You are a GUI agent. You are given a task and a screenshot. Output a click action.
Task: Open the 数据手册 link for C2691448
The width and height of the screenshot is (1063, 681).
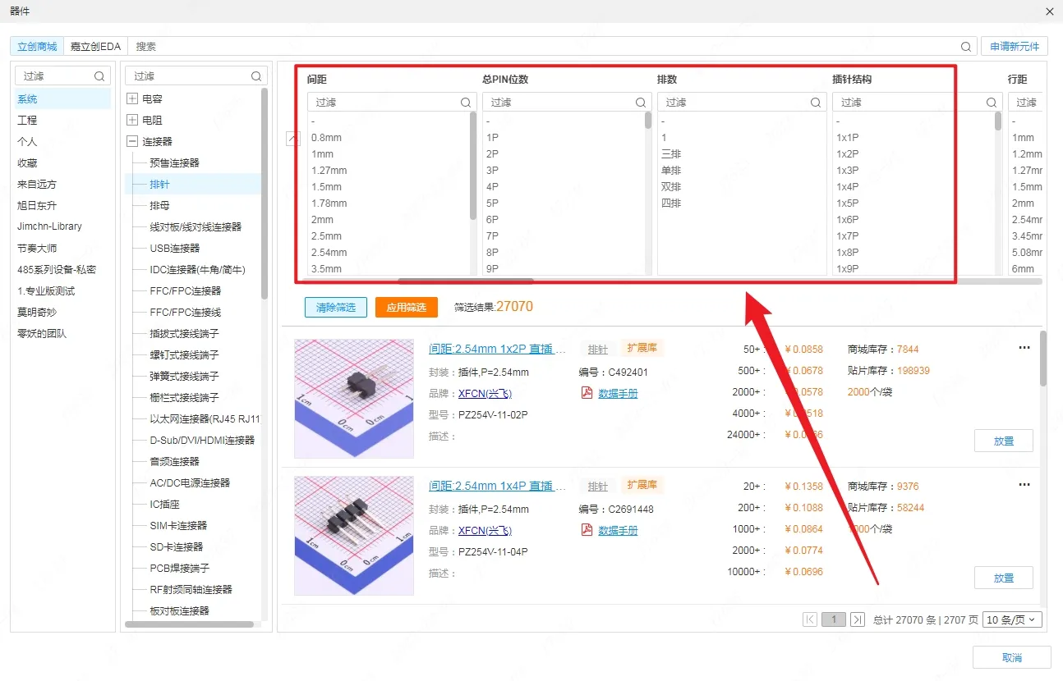point(618,530)
